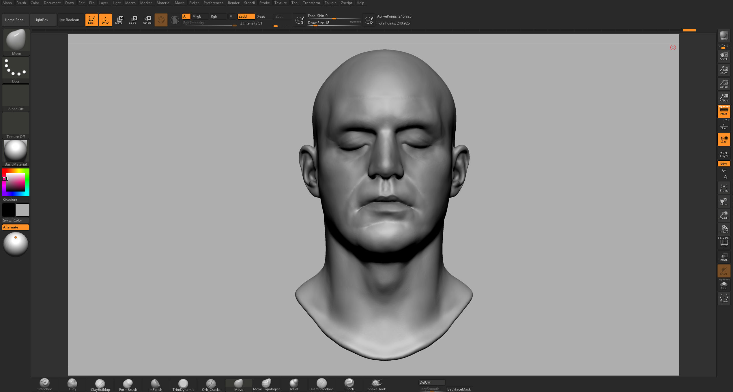Select the Standard brush in bottom shelf

point(45,385)
